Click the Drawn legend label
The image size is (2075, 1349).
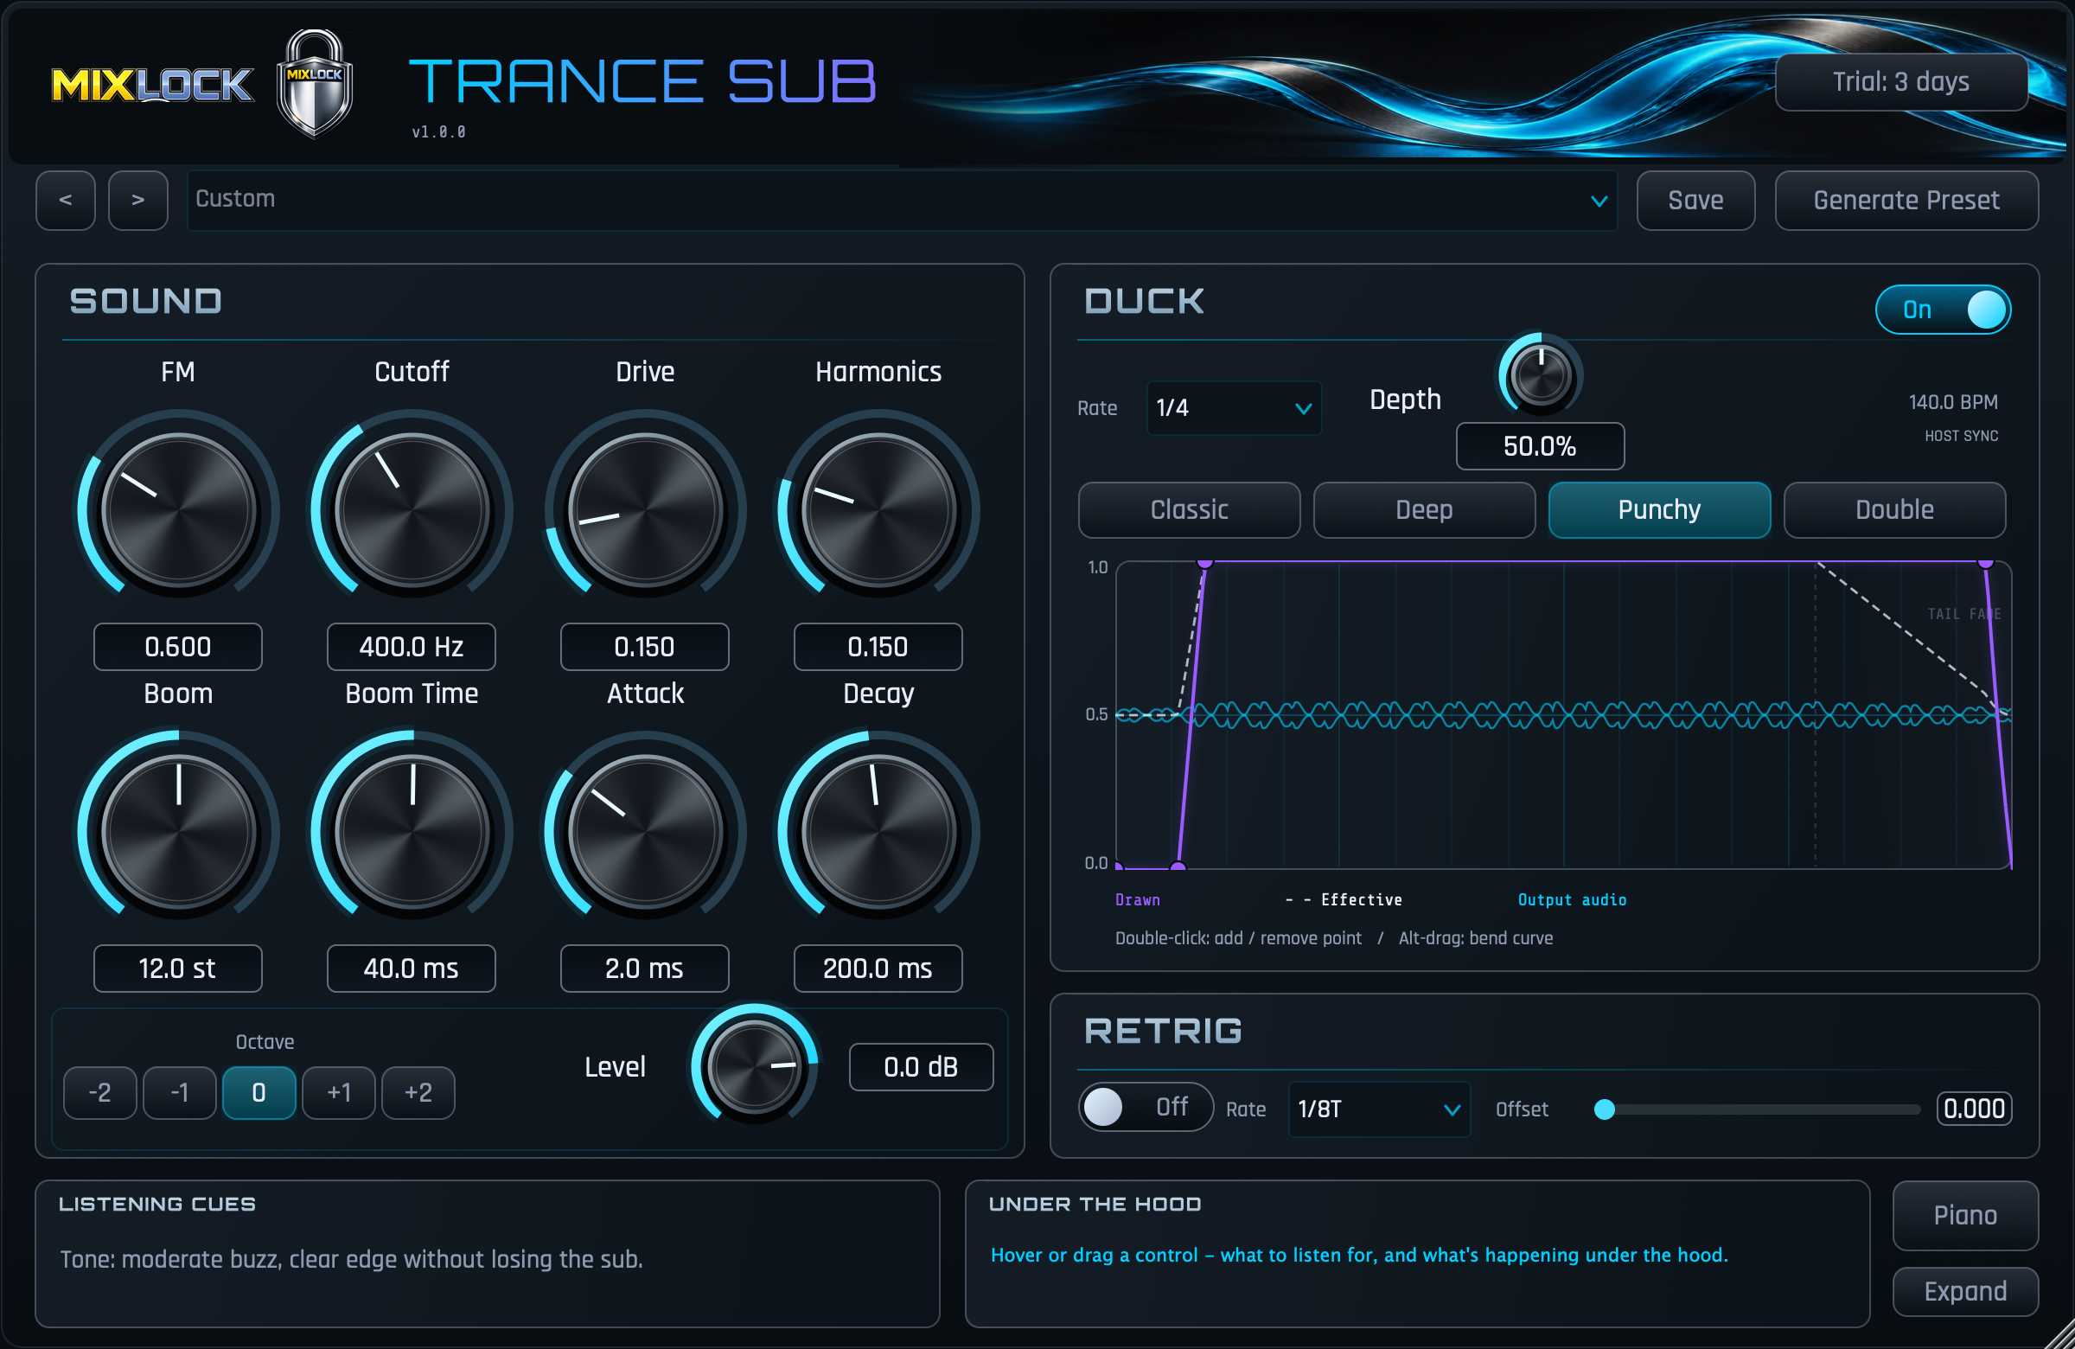pyautogui.click(x=1138, y=900)
